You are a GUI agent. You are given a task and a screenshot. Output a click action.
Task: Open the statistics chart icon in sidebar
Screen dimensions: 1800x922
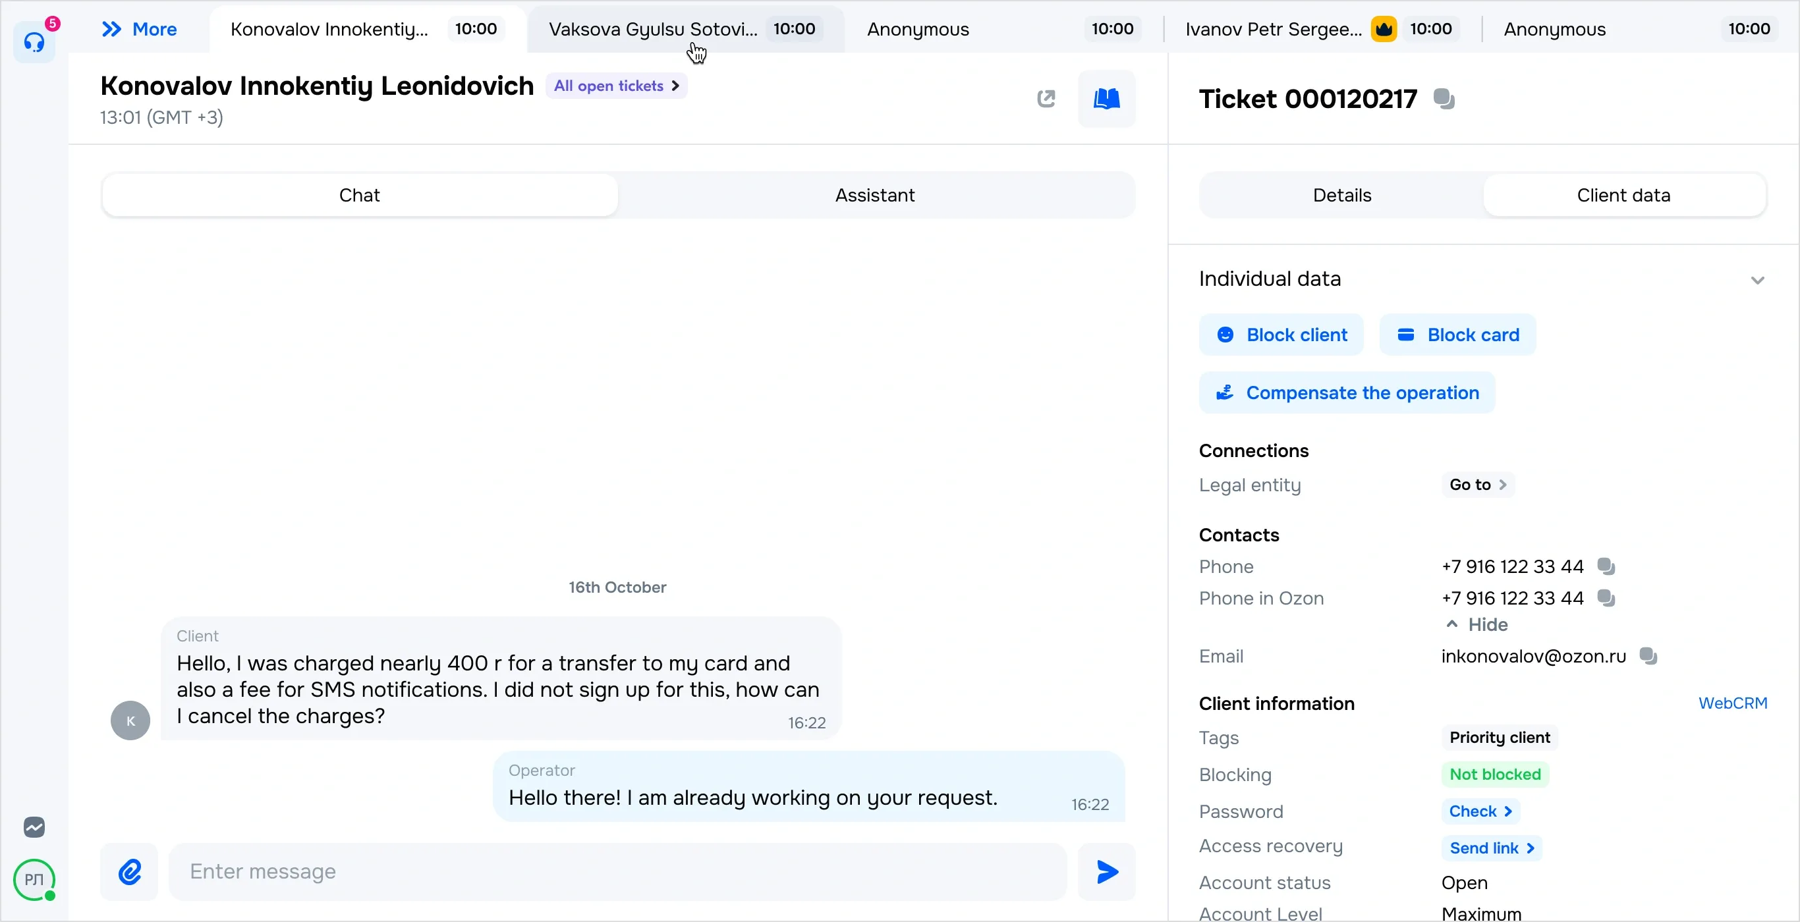[x=34, y=827]
